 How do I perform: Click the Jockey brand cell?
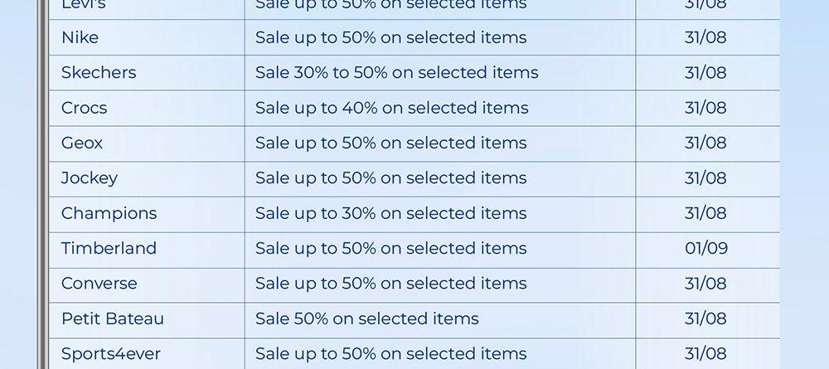[90, 178]
